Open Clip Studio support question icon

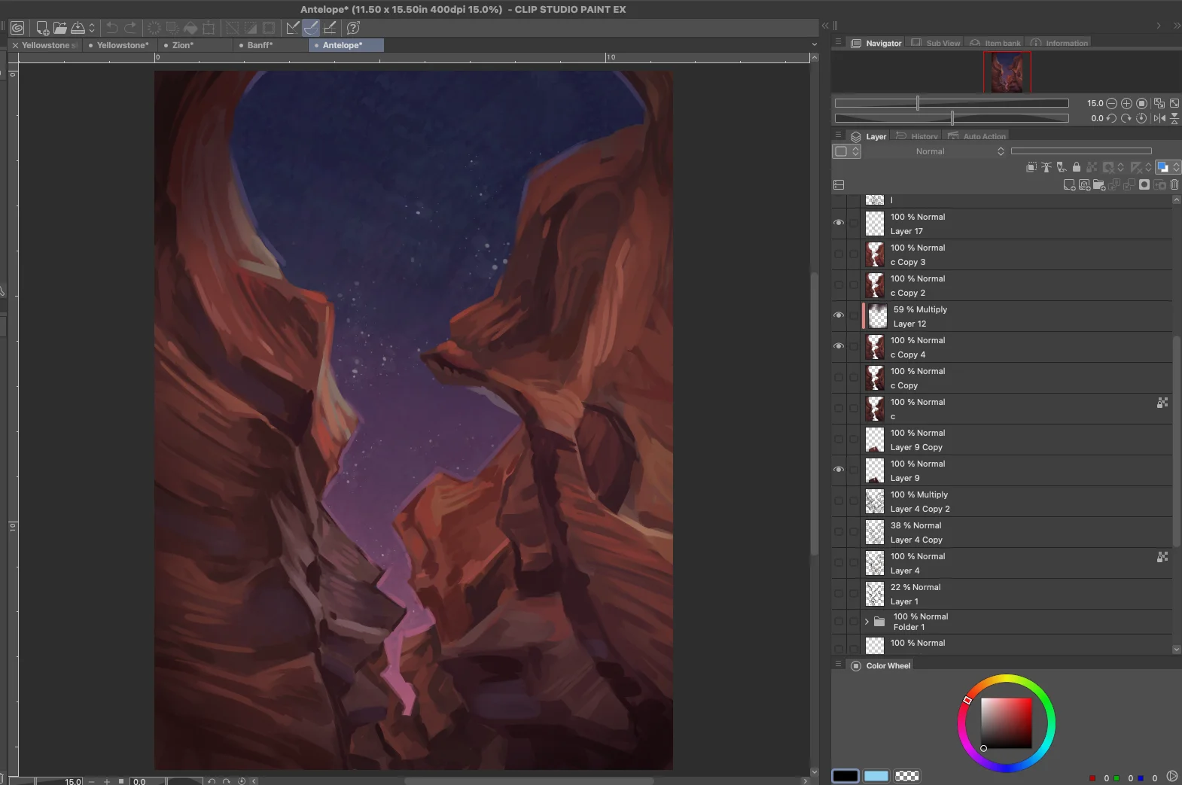(x=353, y=28)
